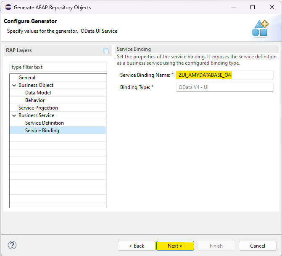Open the help question mark icon
282x256 pixels.
[x=12, y=245]
